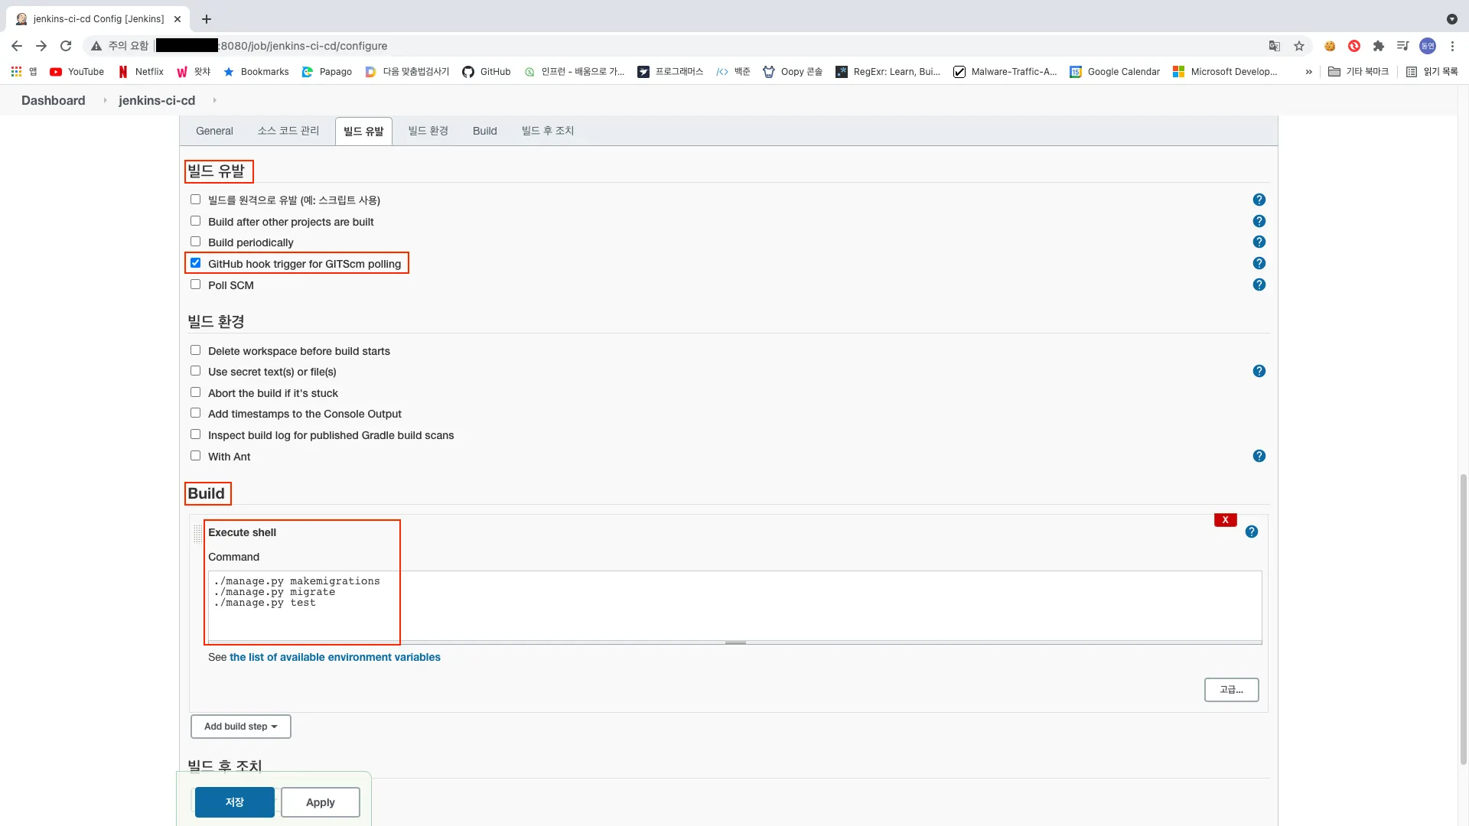Open help for GitHub hook trigger option
This screenshot has width=1469, height=826.
1259,263
